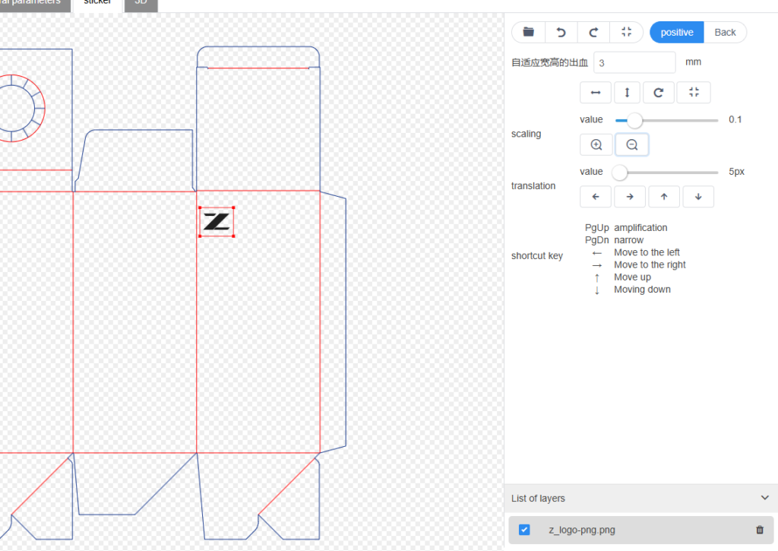Select the Back side button

pos(725,32)
